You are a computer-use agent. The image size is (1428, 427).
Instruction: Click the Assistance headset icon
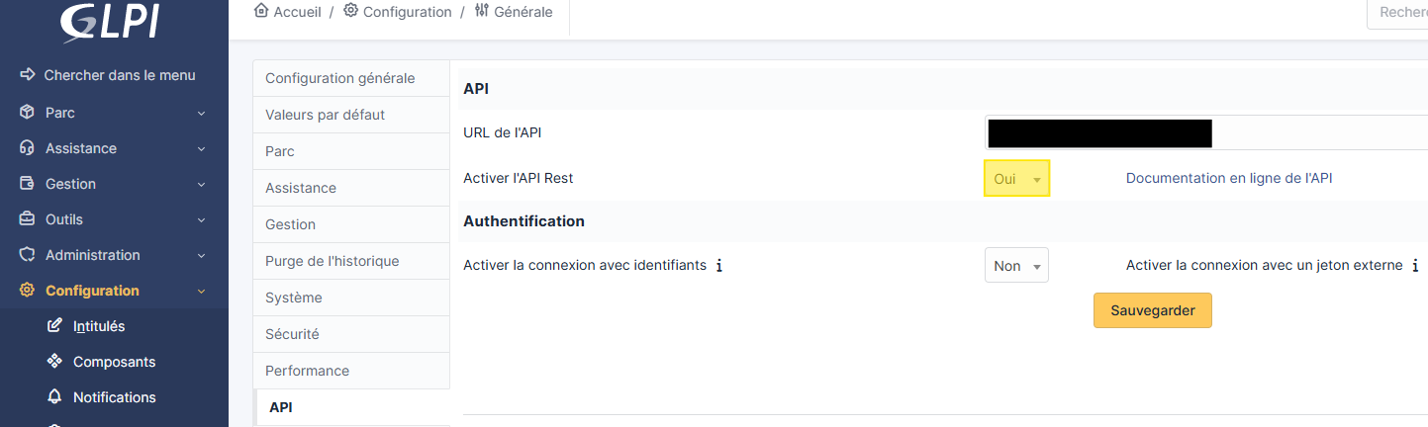[x=28, y=148]
